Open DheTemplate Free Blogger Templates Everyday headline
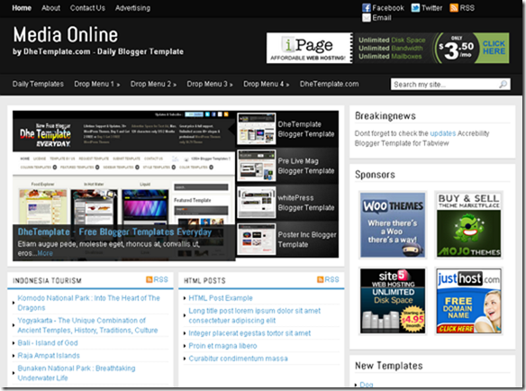 (114, 232)
